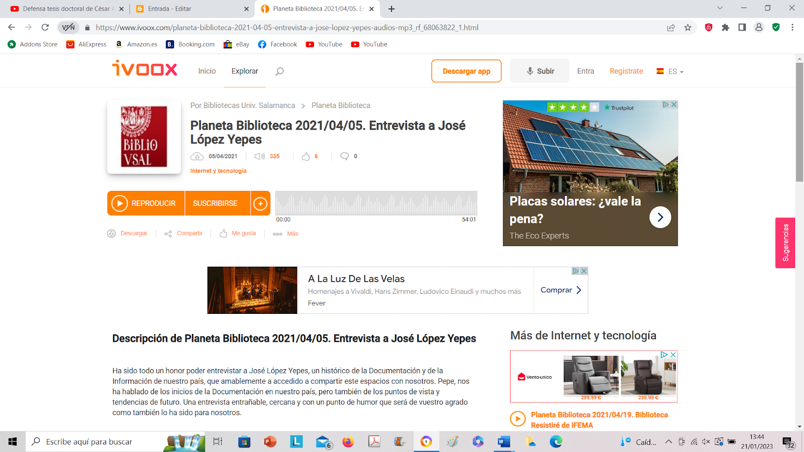Image resolution: width=804 pixels, height=452 pixels.
Task: Click the Entra login link
Action: (585, 71)
